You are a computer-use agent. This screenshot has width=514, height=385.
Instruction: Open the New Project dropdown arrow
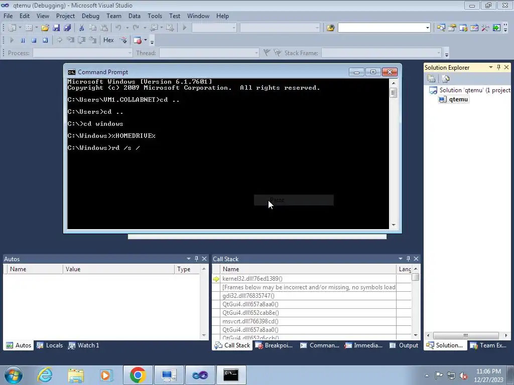[x=20, y=28]
